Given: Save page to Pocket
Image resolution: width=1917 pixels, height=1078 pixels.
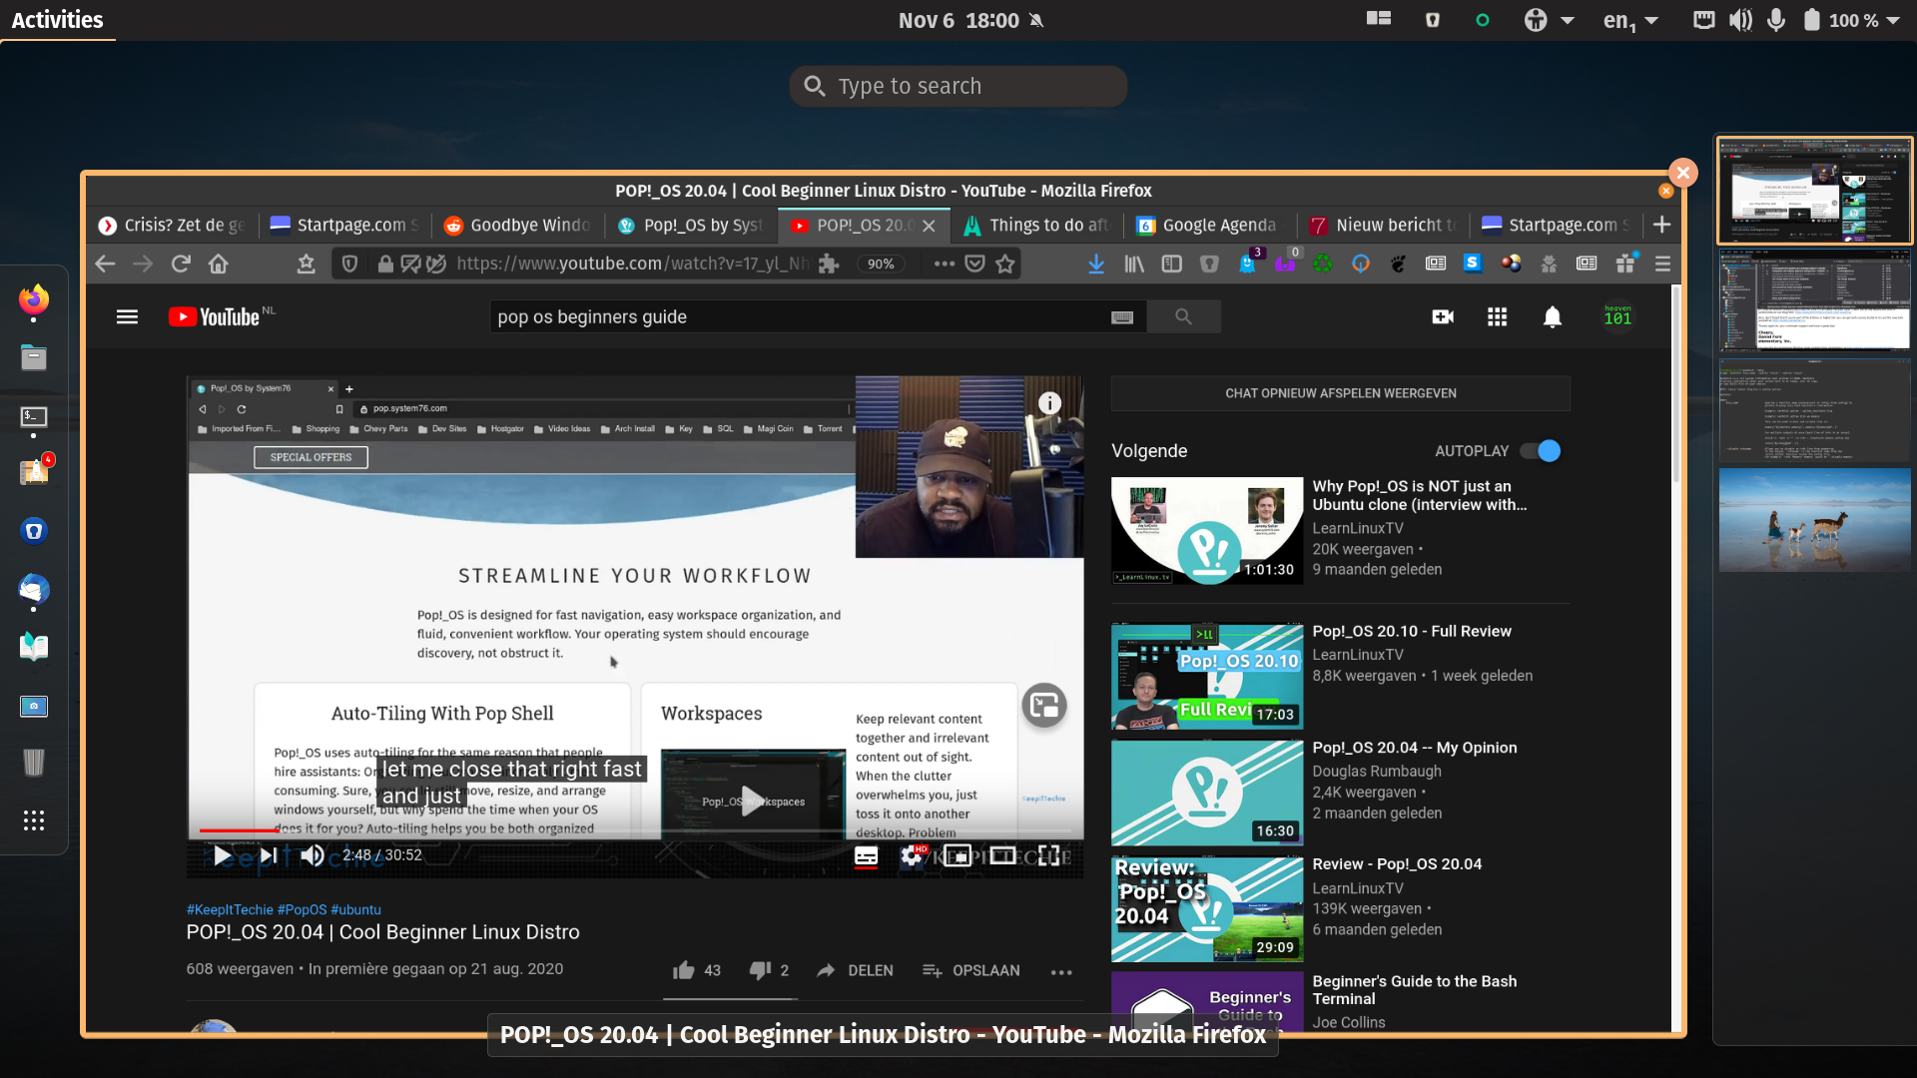Looking at the screenshot, I should 975,264.
